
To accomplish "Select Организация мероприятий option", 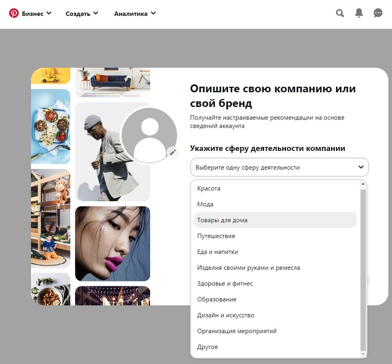I will click(x=275, y=331).
